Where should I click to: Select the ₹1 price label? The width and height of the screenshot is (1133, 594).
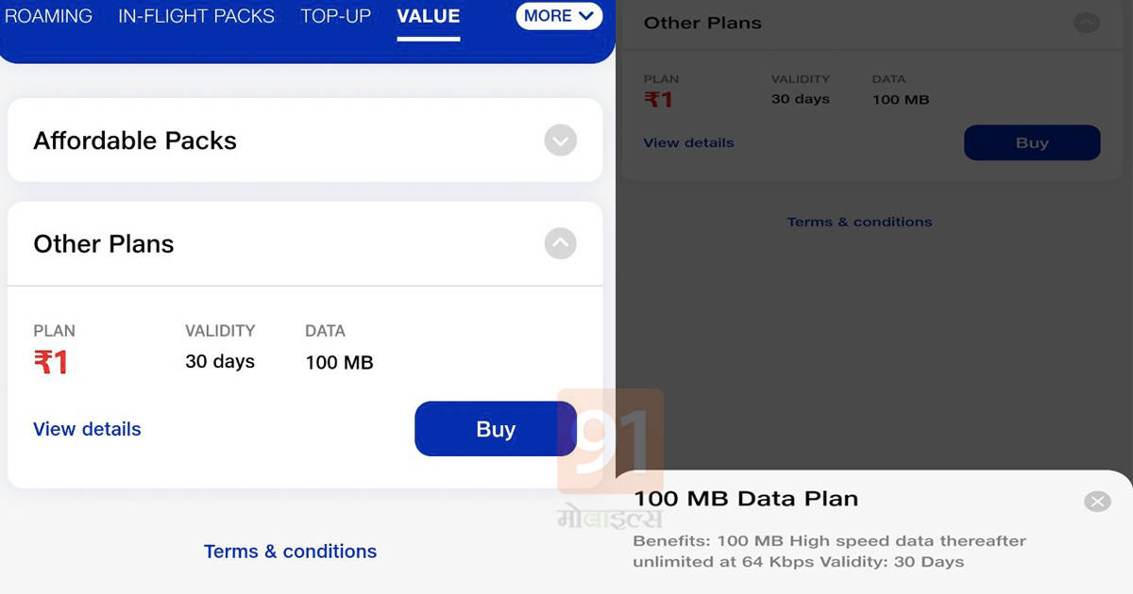(x=51, y=362)
